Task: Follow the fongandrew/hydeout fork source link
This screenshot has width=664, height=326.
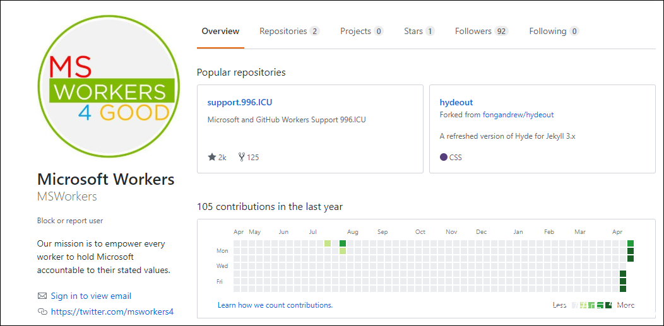Action: (518, 115)
